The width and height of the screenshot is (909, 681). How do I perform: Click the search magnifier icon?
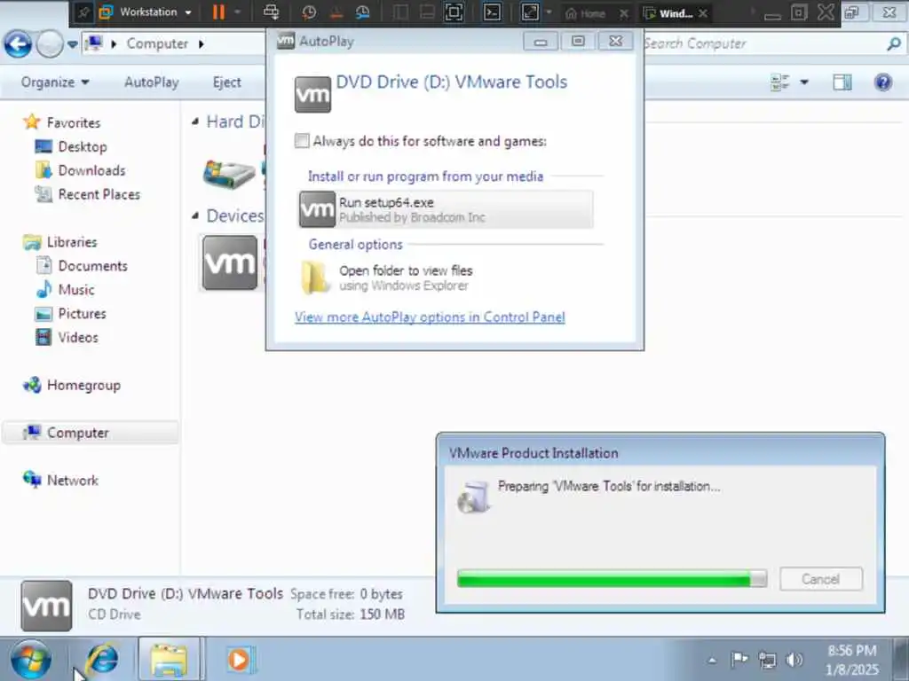click(x=894, y=43)
